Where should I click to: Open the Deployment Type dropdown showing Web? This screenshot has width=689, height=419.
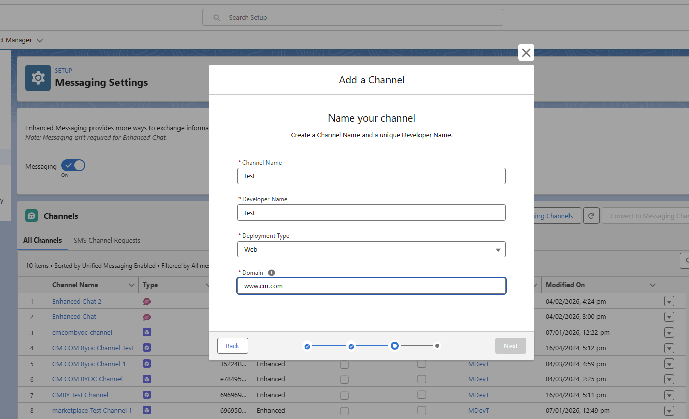click(372, 249)
